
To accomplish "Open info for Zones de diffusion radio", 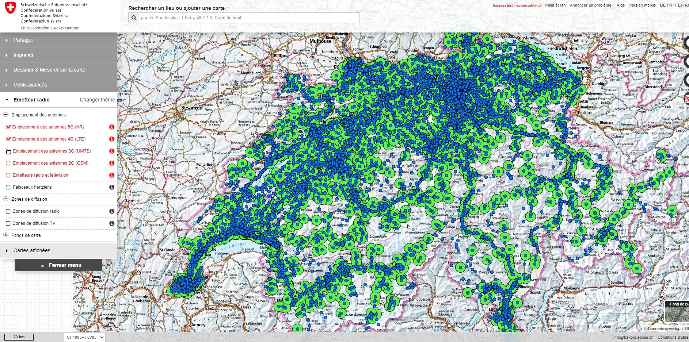I will click(112, 211).
